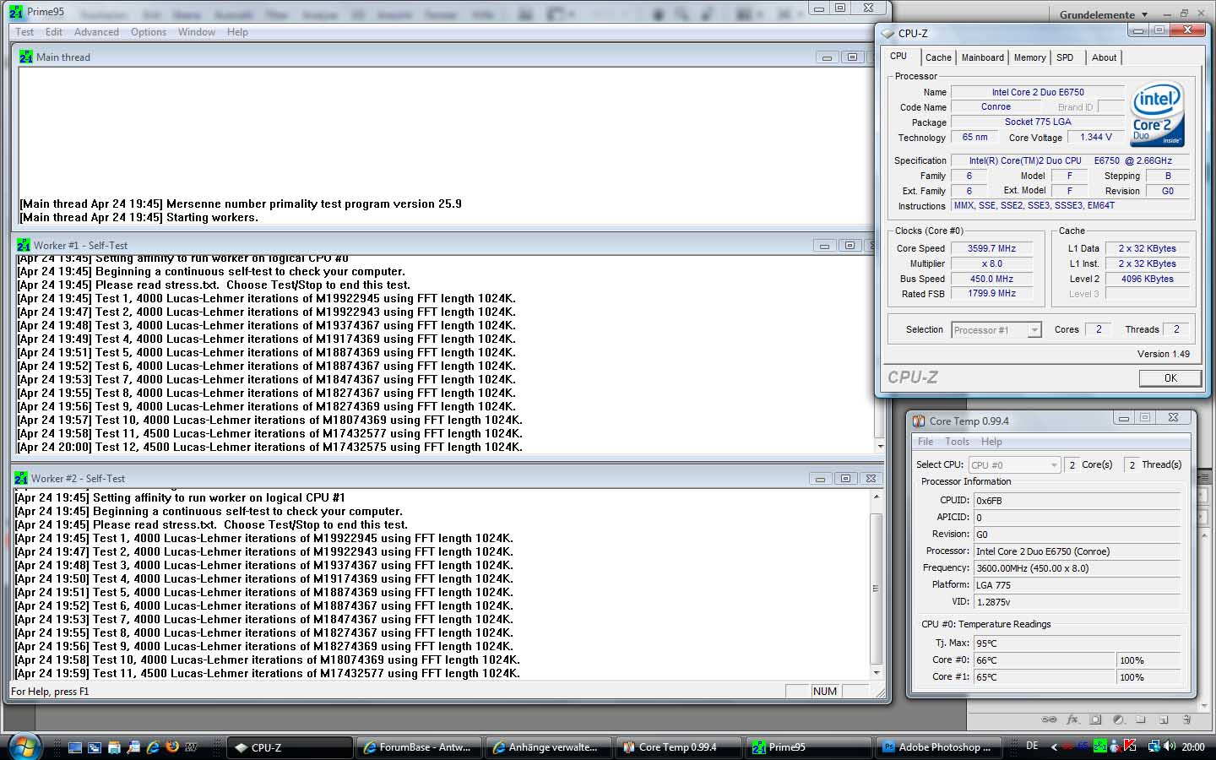Screen dimensions: 1216x760
Task: Click Worker #1 scrollbar down arrow
Action: 880,446
